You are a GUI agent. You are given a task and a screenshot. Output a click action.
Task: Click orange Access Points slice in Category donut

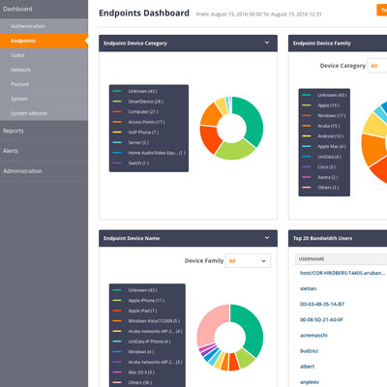pyautogui.click(x=211, y=114)
